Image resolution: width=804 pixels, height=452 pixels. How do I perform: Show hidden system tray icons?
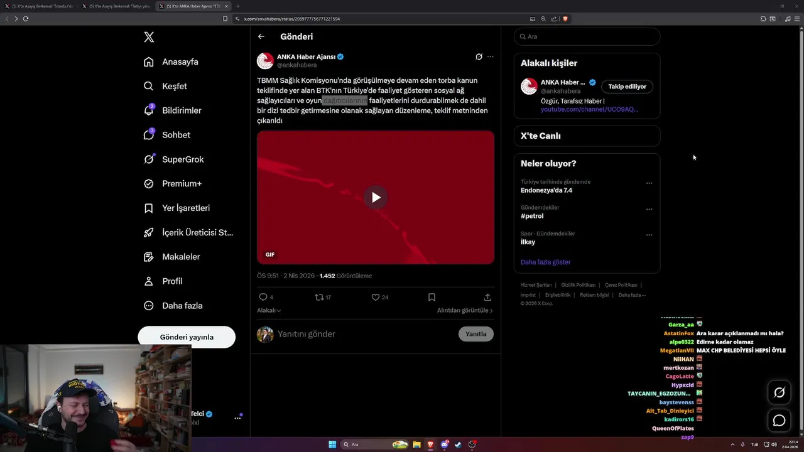732,444
